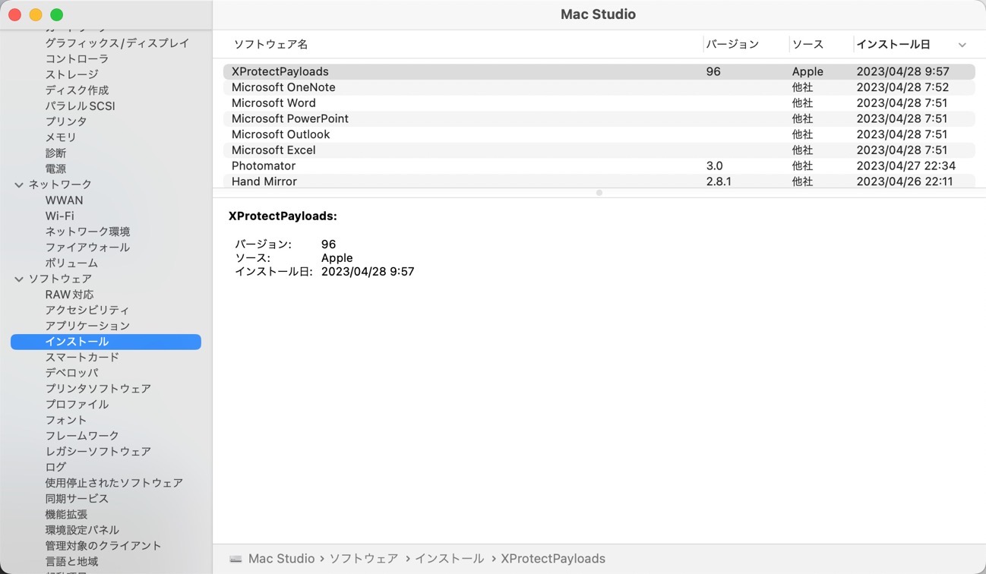This screenshot has height=574, width=986.
Task: Select Microsoft PowerPoint row
Action: (599, 118)
